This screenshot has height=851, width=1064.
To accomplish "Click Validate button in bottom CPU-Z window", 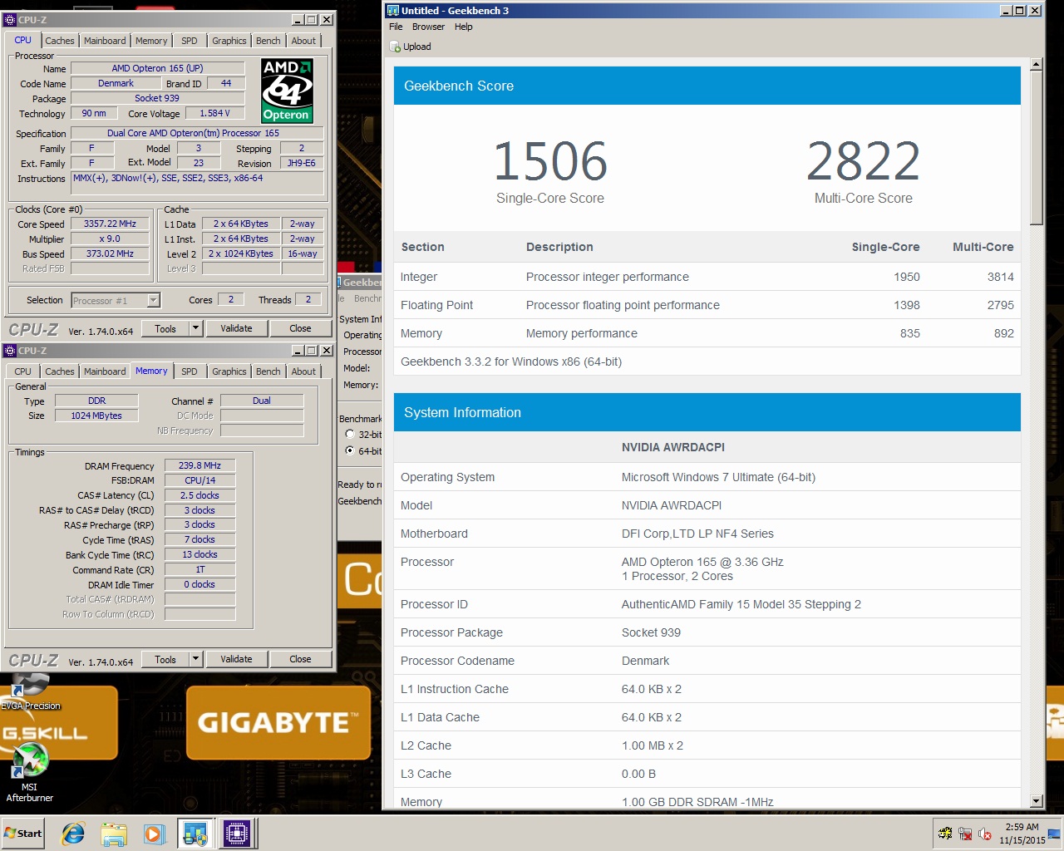I will 236,659.
